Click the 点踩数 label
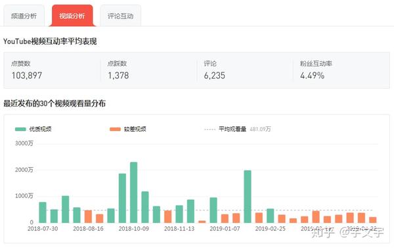Screen dimensions: 394x248 117,63
